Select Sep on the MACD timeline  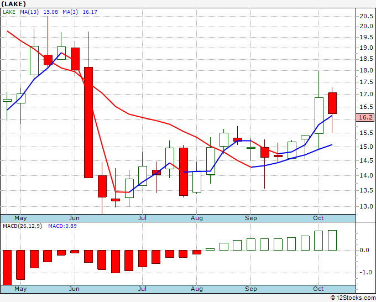pos(251,289)
